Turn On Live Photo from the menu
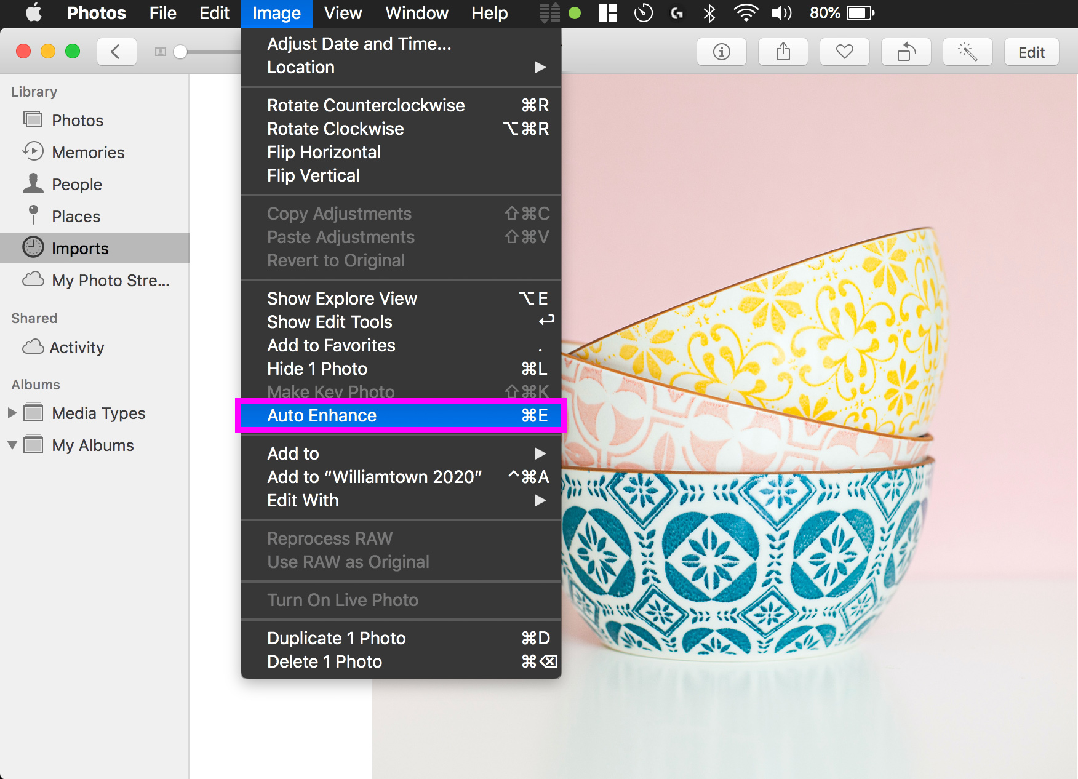The width and height of the screenshot is (1078, 779). pos(343,600)
